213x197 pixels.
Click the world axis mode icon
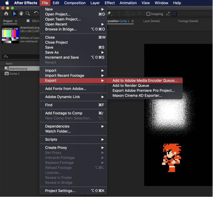click(133, 14)
